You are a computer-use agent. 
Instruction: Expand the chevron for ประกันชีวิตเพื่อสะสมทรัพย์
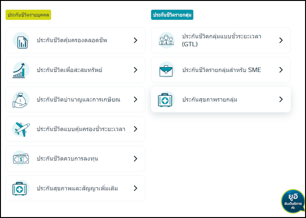(x=136, y=70)
